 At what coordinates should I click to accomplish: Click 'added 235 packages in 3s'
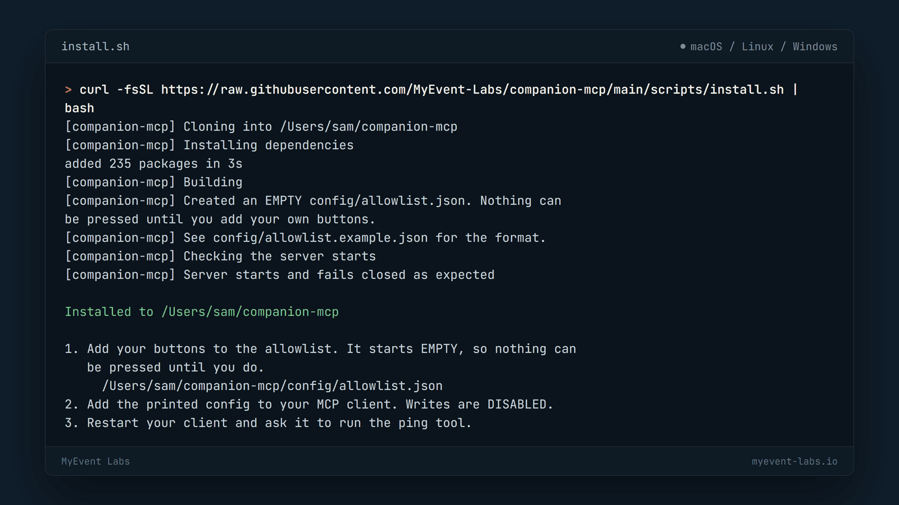(153, 164)
